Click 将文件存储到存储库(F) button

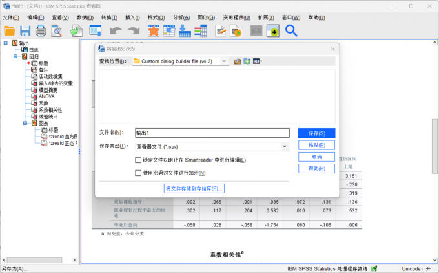point(194,188)
